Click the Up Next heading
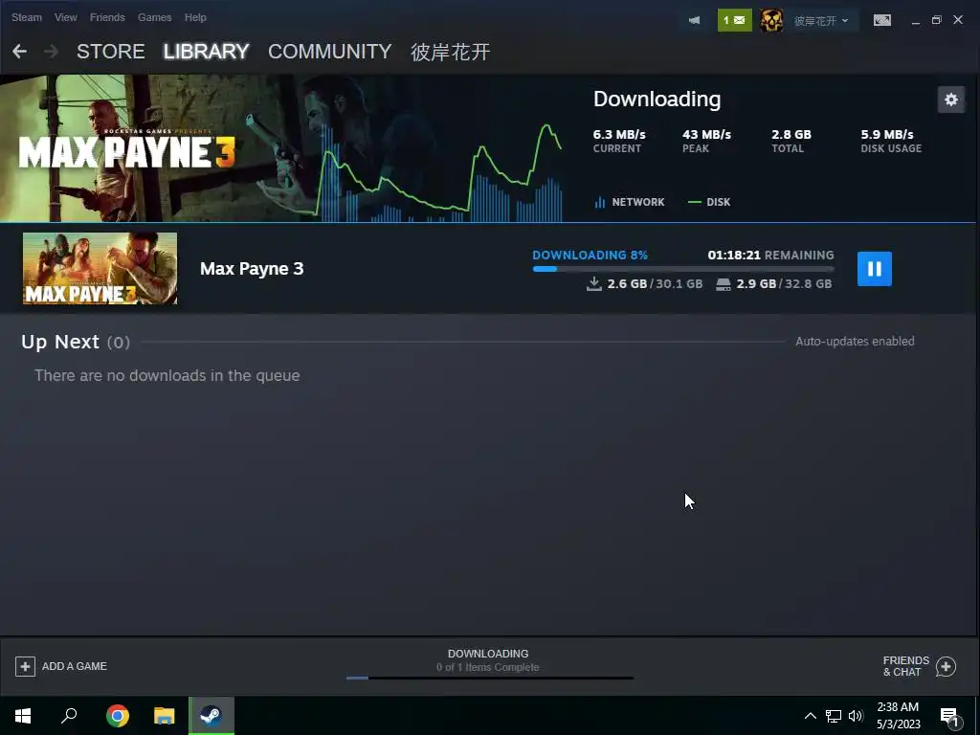980x735 pixels. 60,342
